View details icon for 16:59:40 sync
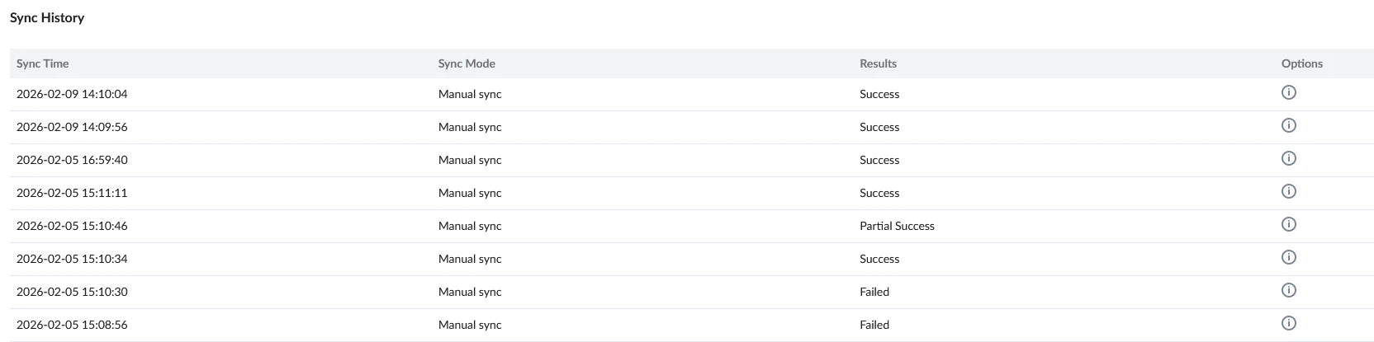This screenshot has width=1374, height=342. 1288,158
